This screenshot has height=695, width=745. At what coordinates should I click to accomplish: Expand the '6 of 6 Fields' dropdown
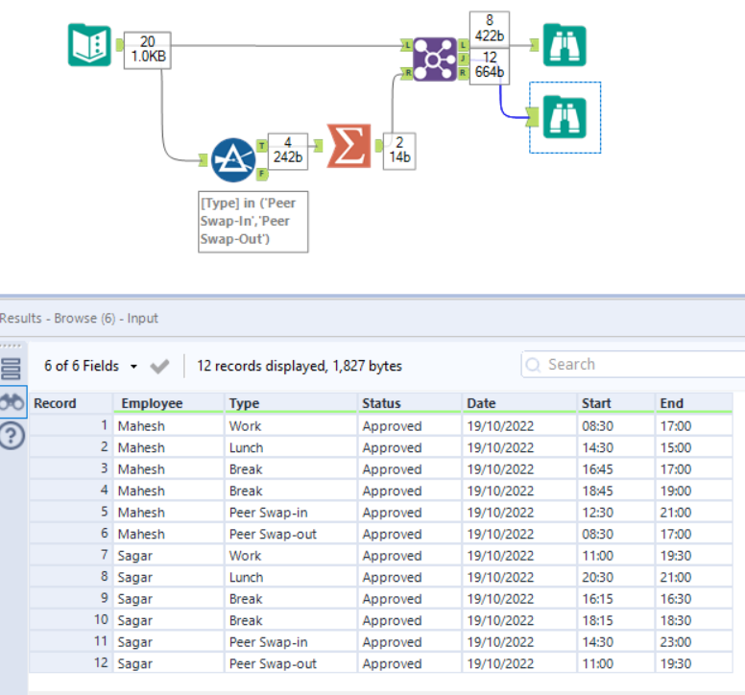coord(132,367)
